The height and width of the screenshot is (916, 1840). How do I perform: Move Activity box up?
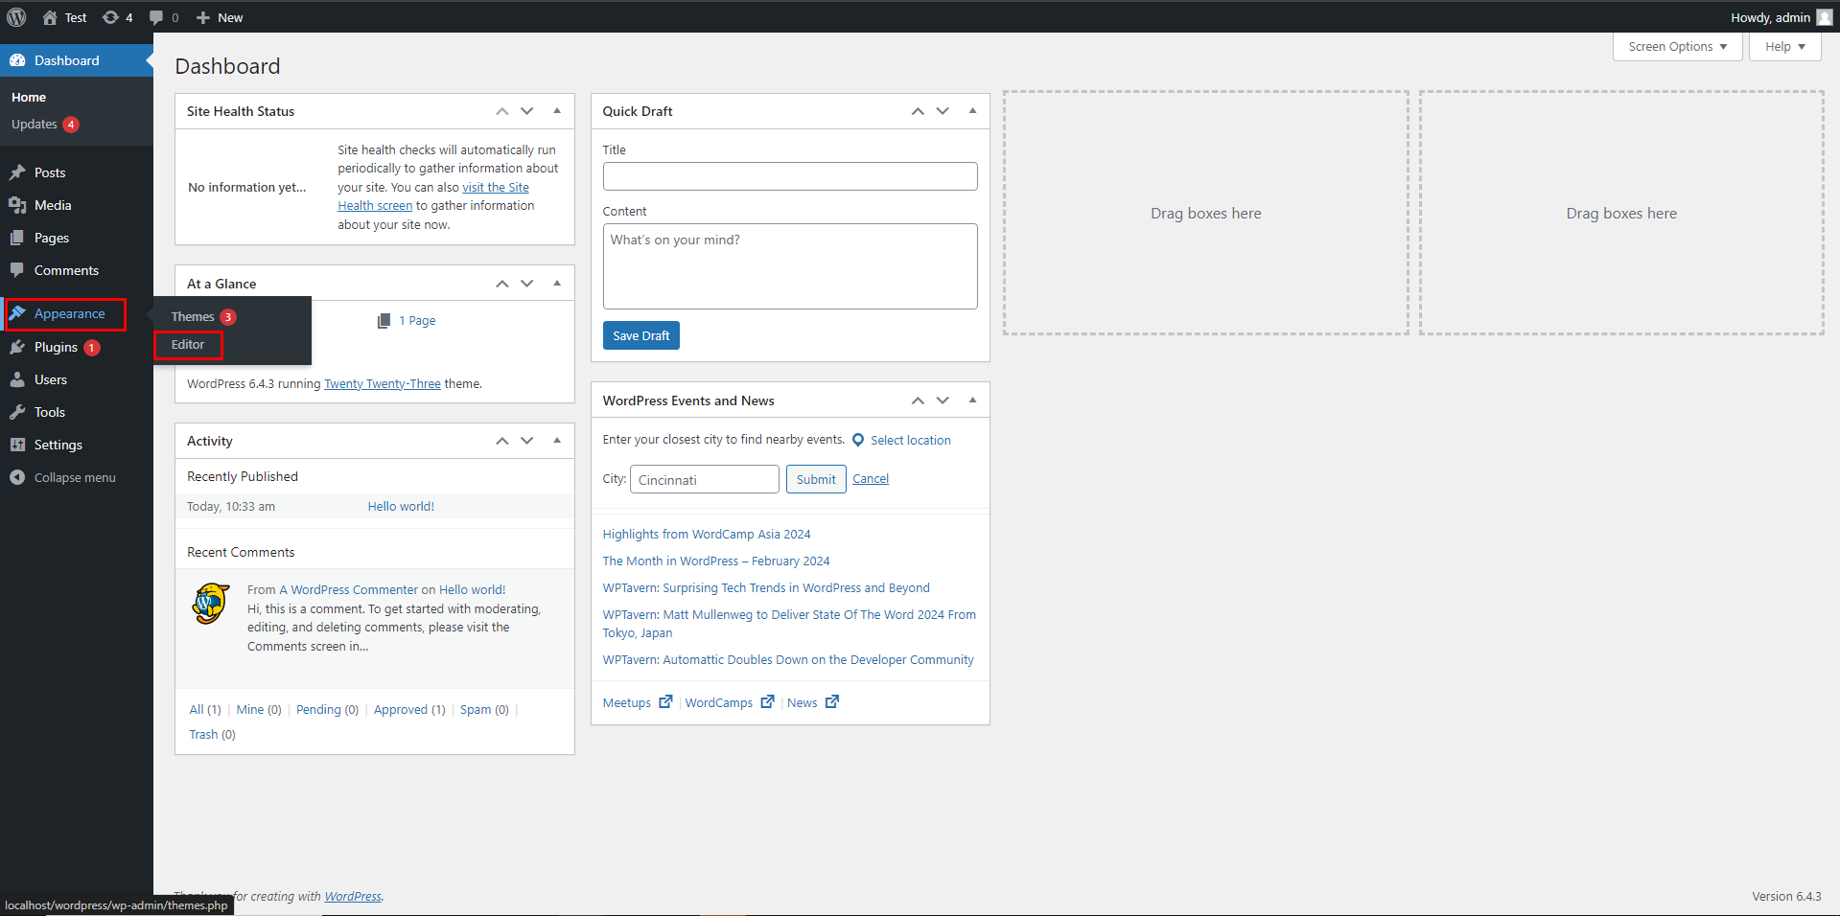click(x=501, y=441)
